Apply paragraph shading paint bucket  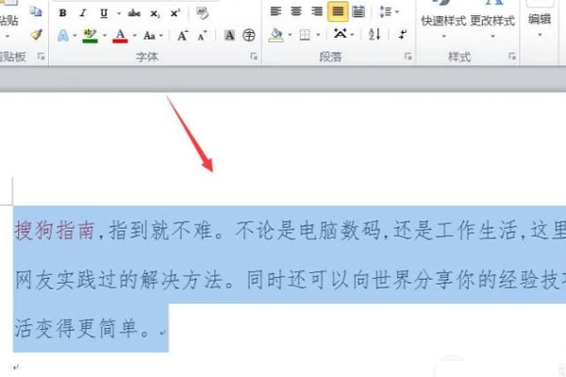click(275, 35)
